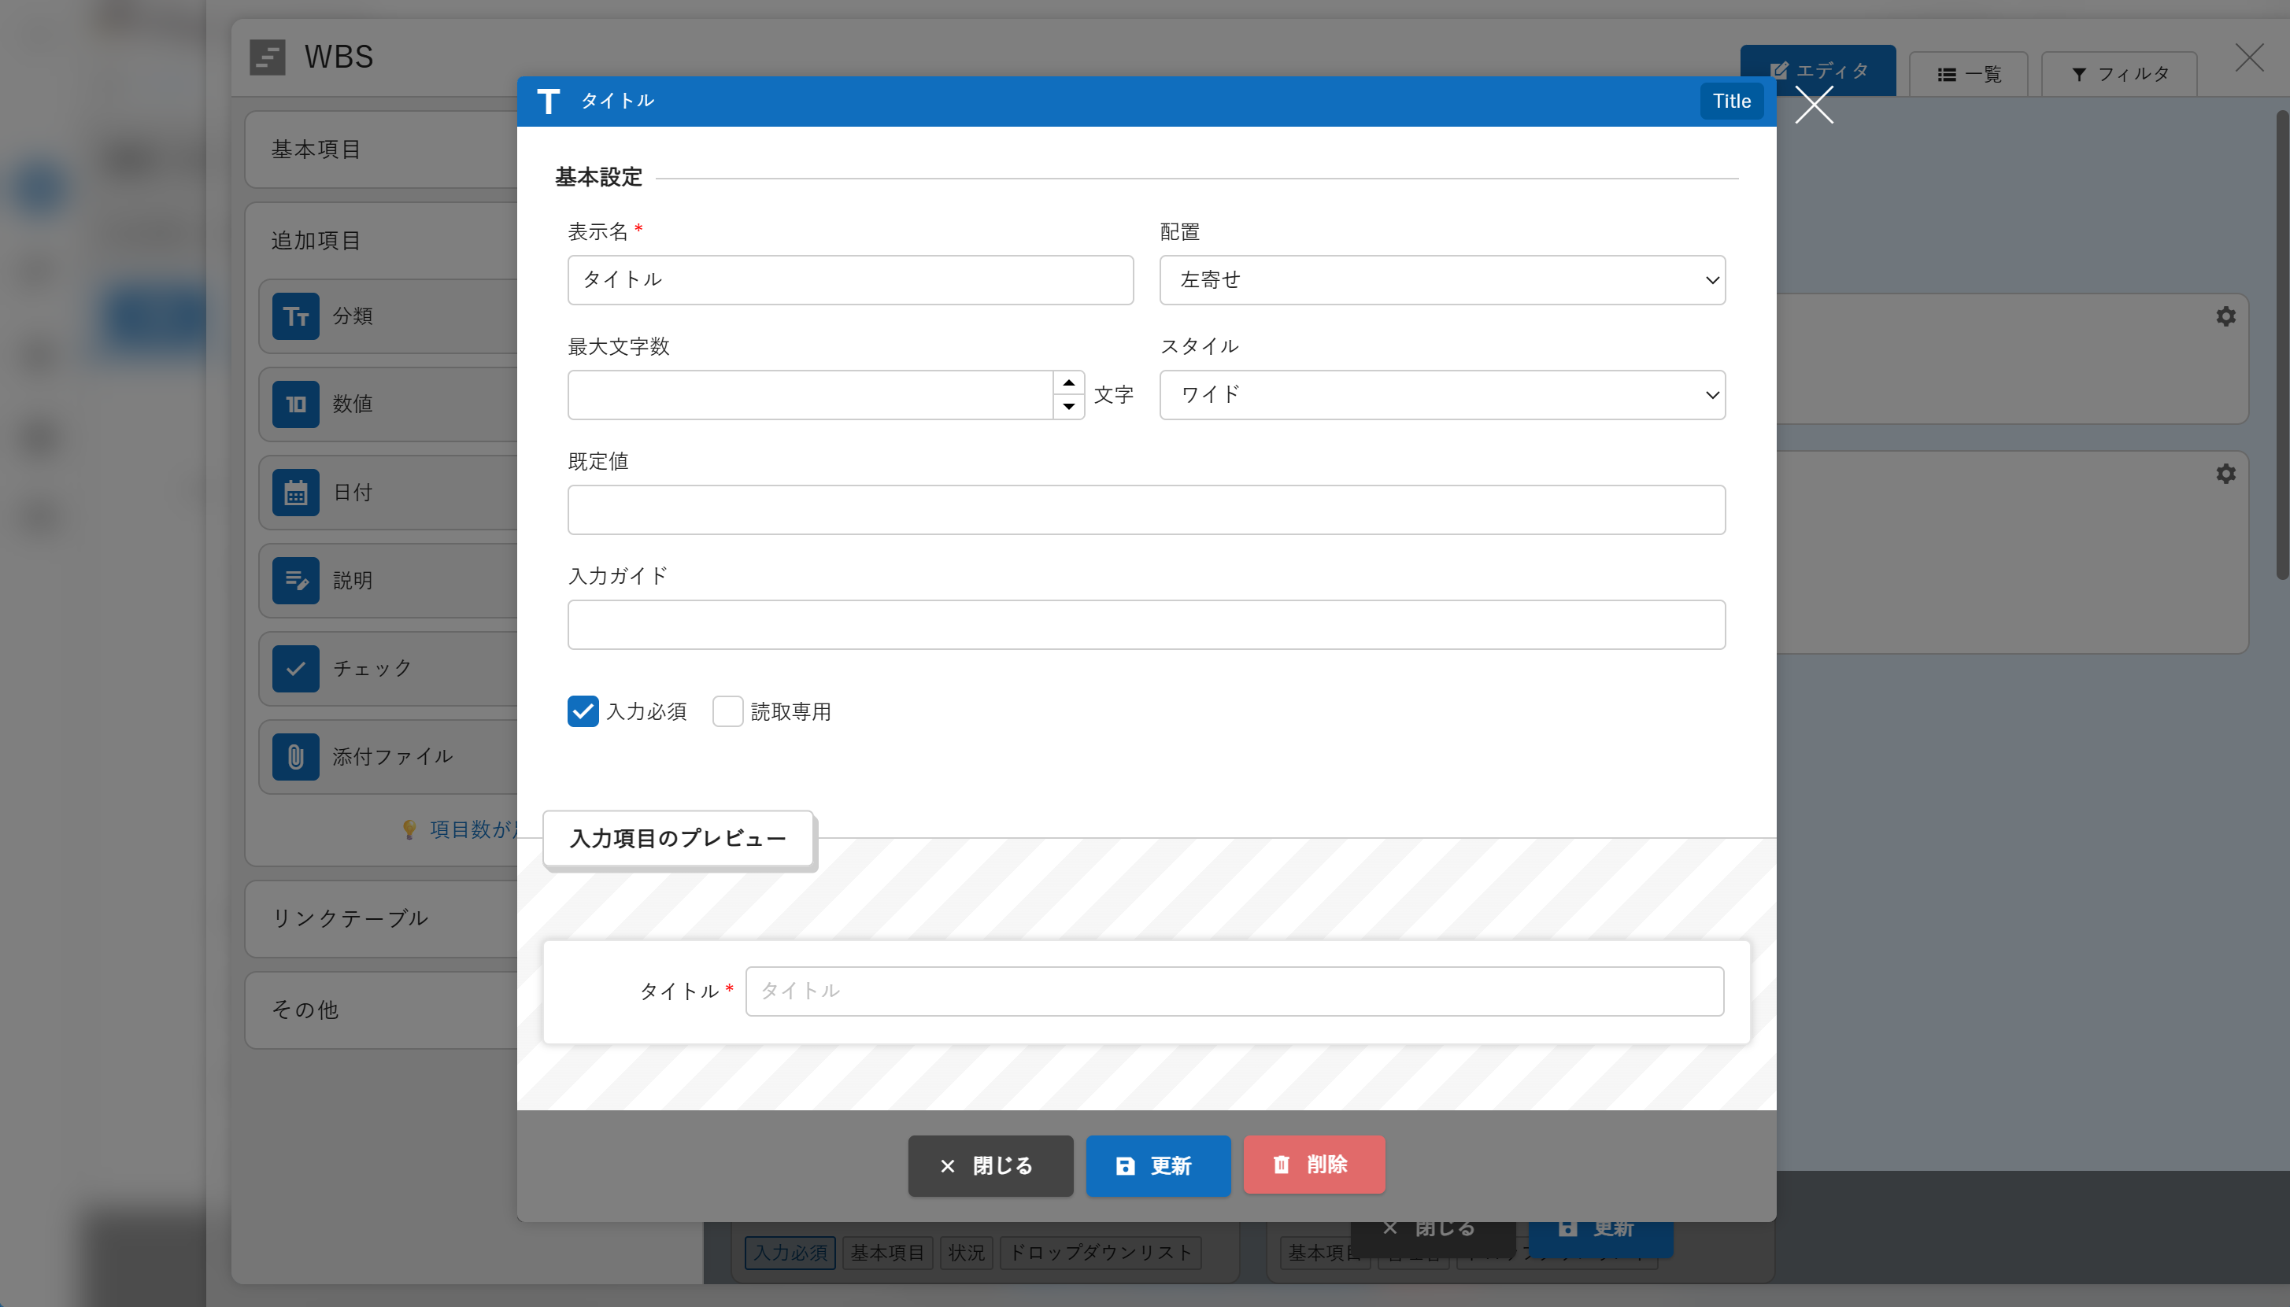Click the background 更新 button

(x=1600, y=1239)
